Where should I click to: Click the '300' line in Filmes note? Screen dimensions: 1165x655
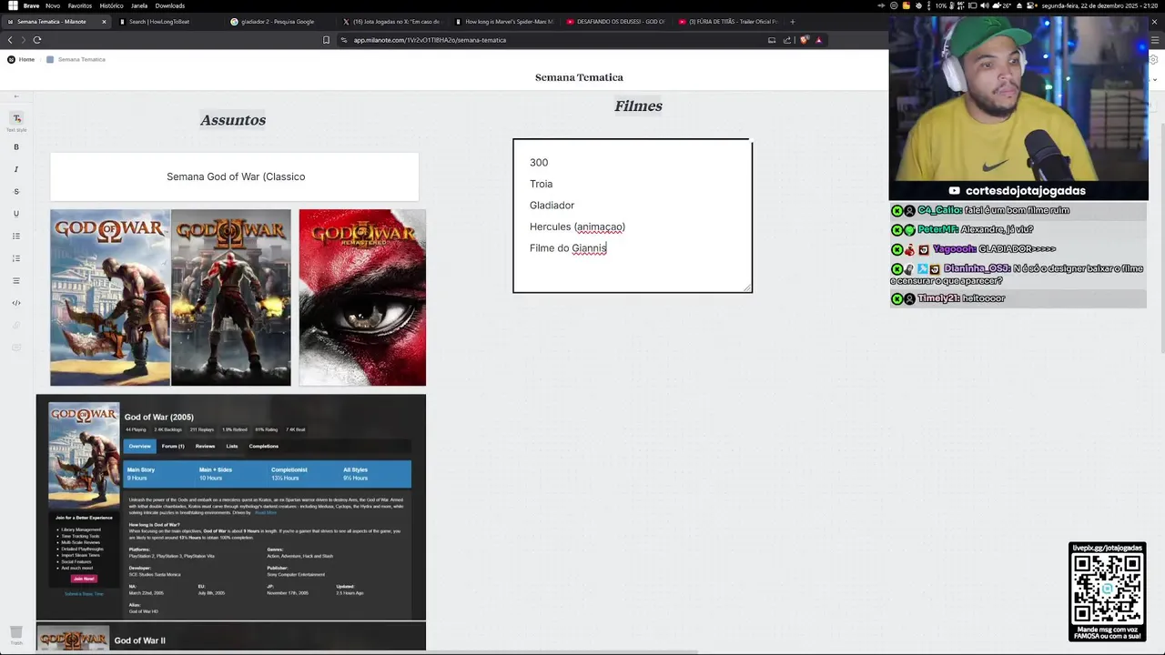(539, 163)
